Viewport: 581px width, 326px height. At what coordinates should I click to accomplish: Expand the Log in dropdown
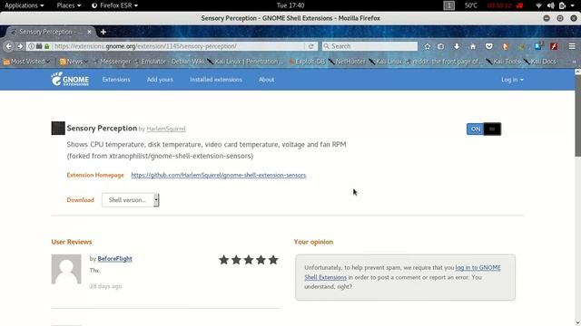coord(512,80)
